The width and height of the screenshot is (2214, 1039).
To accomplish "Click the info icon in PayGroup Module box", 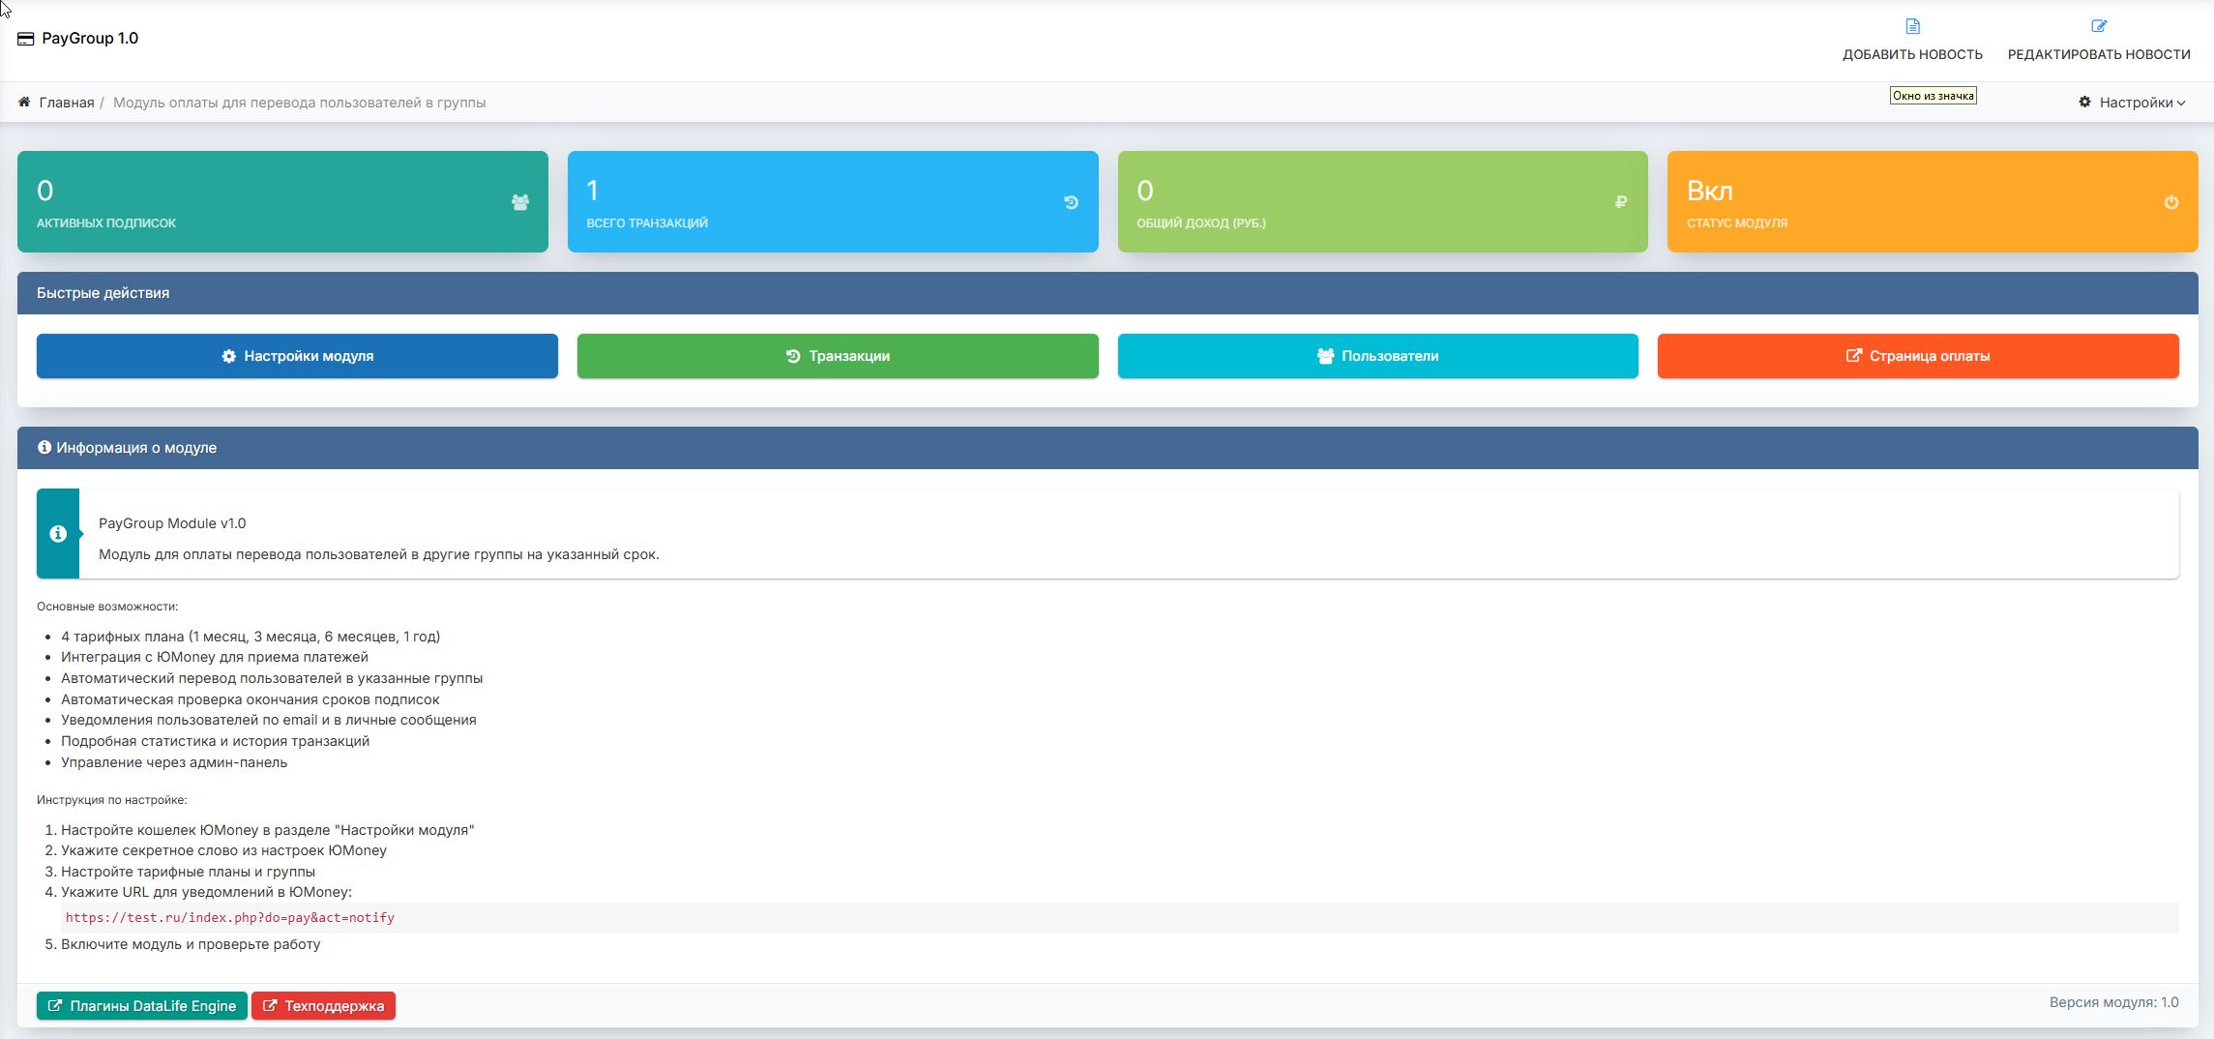I will (58, 534).
